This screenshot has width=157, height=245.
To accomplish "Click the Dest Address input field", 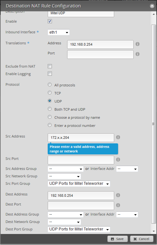I will click(81, 195).
